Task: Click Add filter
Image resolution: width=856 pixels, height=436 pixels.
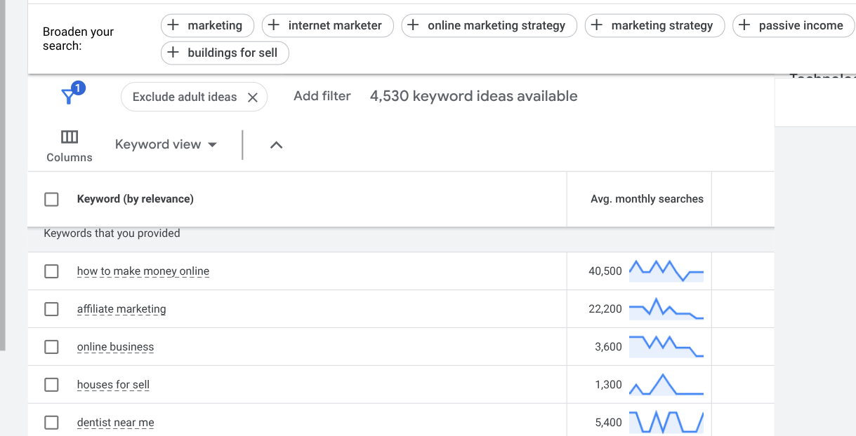Action: pos(322,97)
